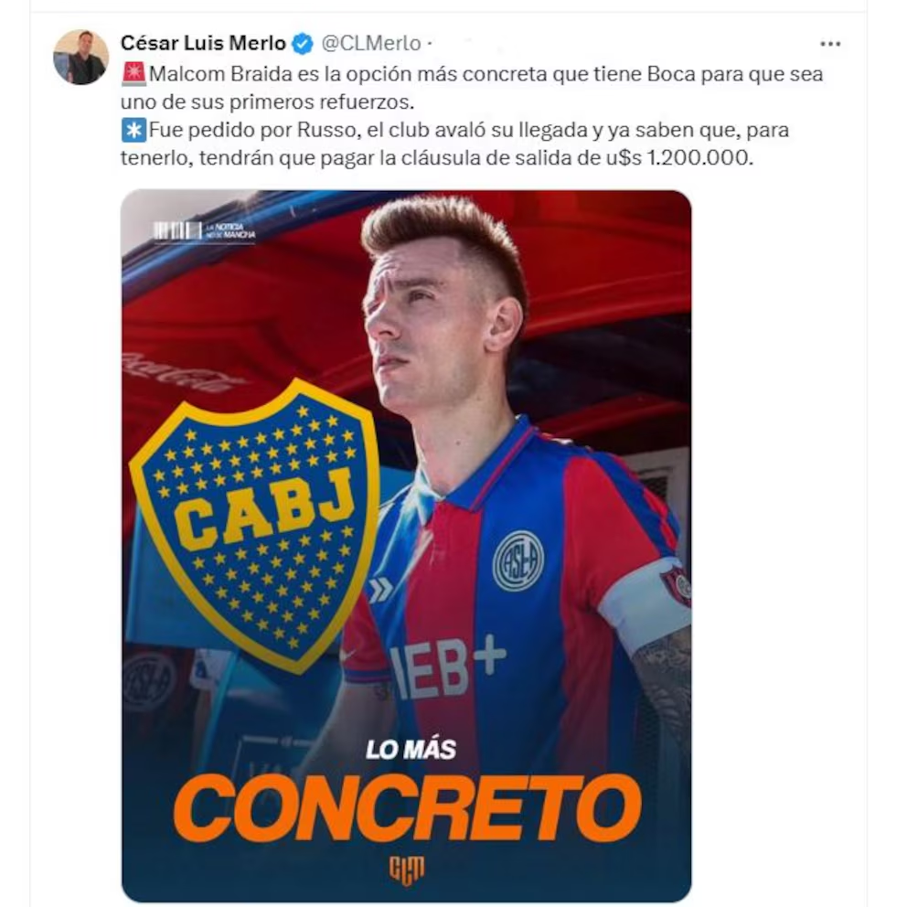Click the Hummel chevron logo on shirt
907x907 pixels.
click(x=381, y=590)
